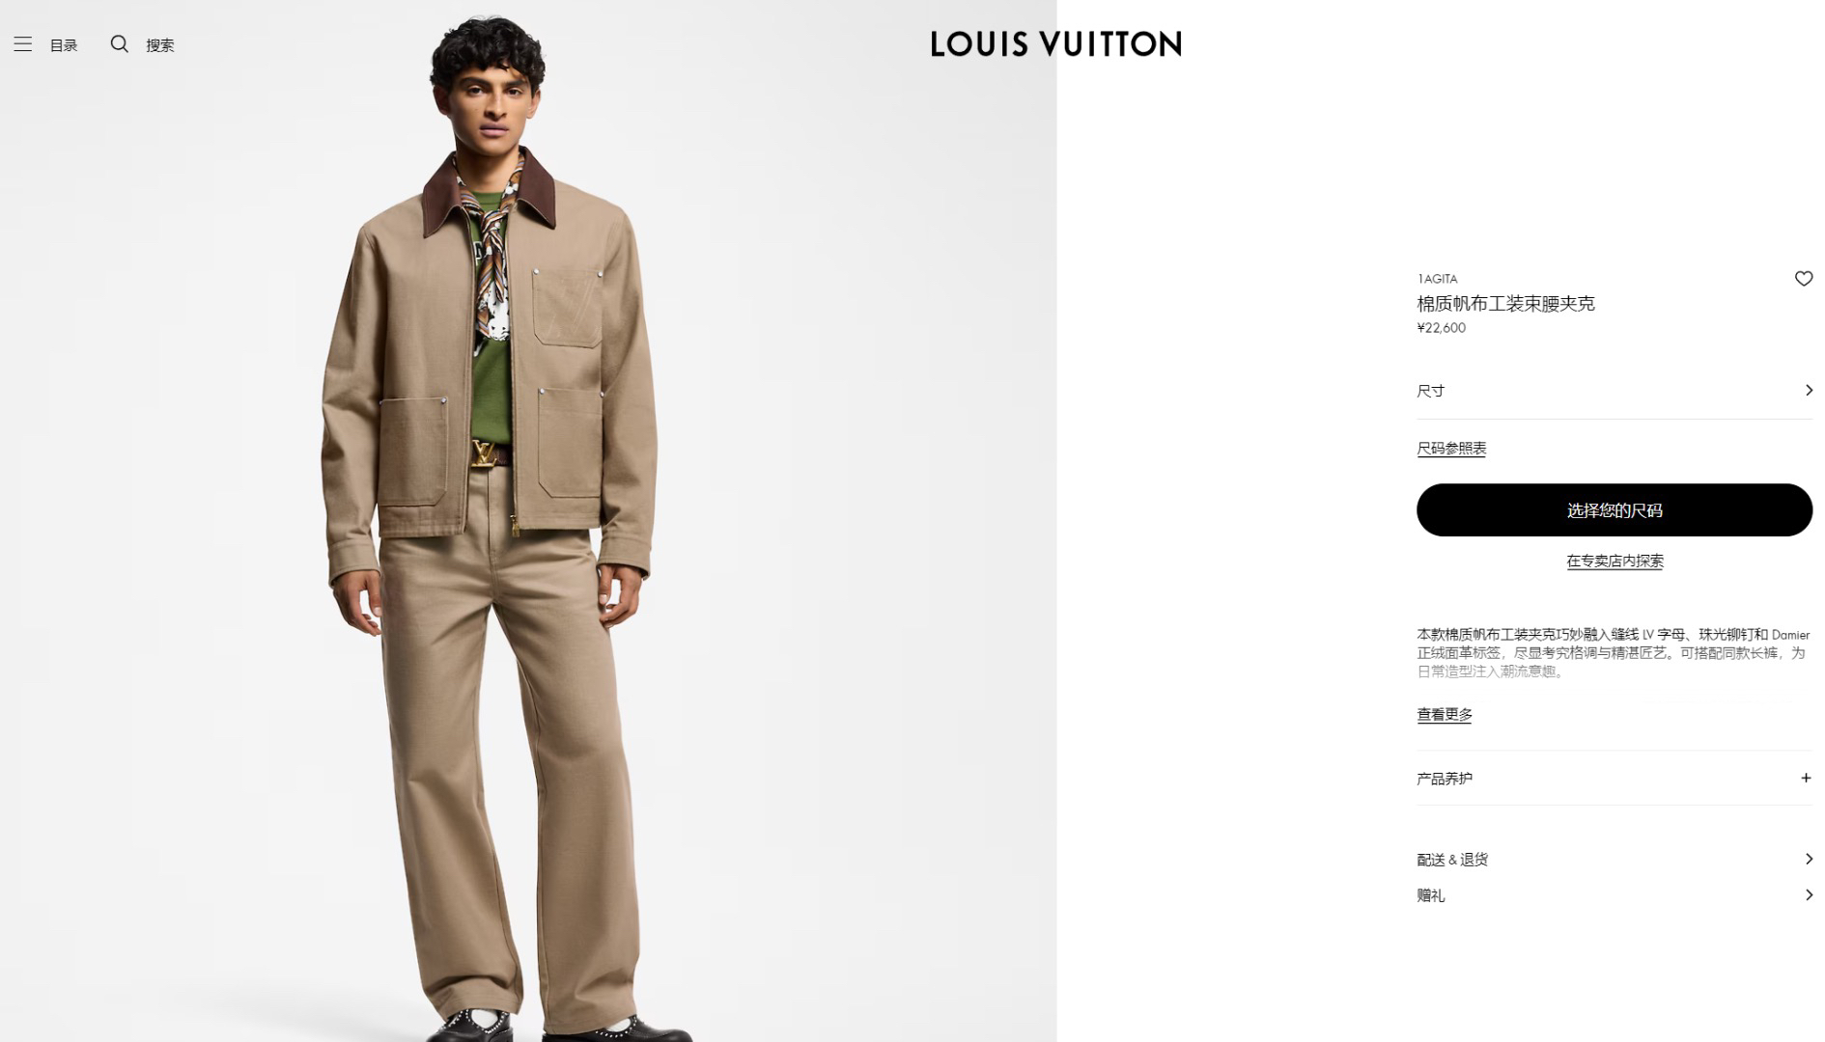This screenshot has width=1825, height=1042.
Task: Click the arrow icon next to 配送 & 退货
Action: pos(1809,859)
